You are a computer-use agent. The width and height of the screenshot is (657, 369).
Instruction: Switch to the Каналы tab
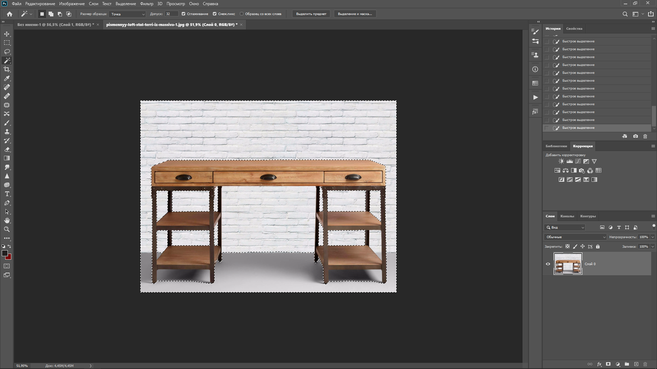pos(567,216)
